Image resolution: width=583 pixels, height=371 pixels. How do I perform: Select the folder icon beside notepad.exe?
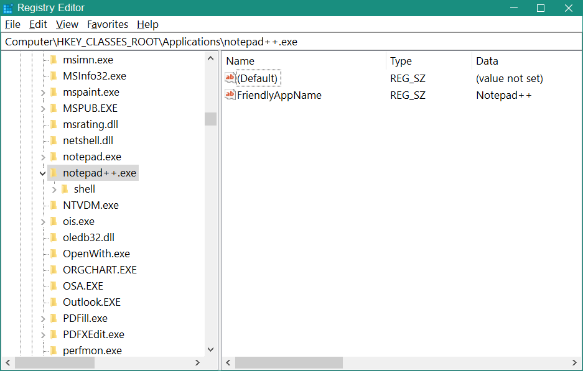click(54, 157)
